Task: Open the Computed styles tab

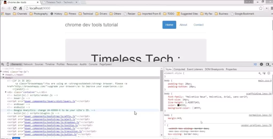Action: 179,69
